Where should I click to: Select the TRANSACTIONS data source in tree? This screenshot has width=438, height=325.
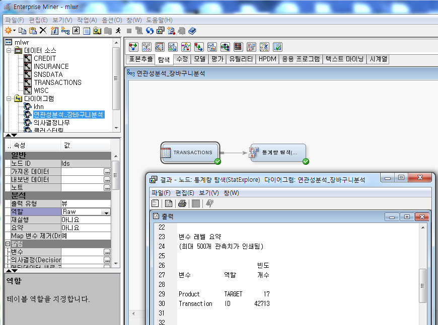(57, 82)
